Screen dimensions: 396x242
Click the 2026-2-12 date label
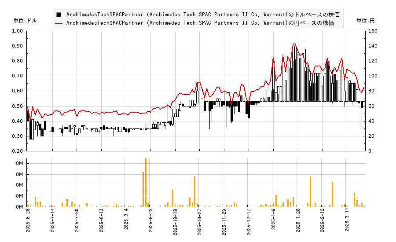322,220
